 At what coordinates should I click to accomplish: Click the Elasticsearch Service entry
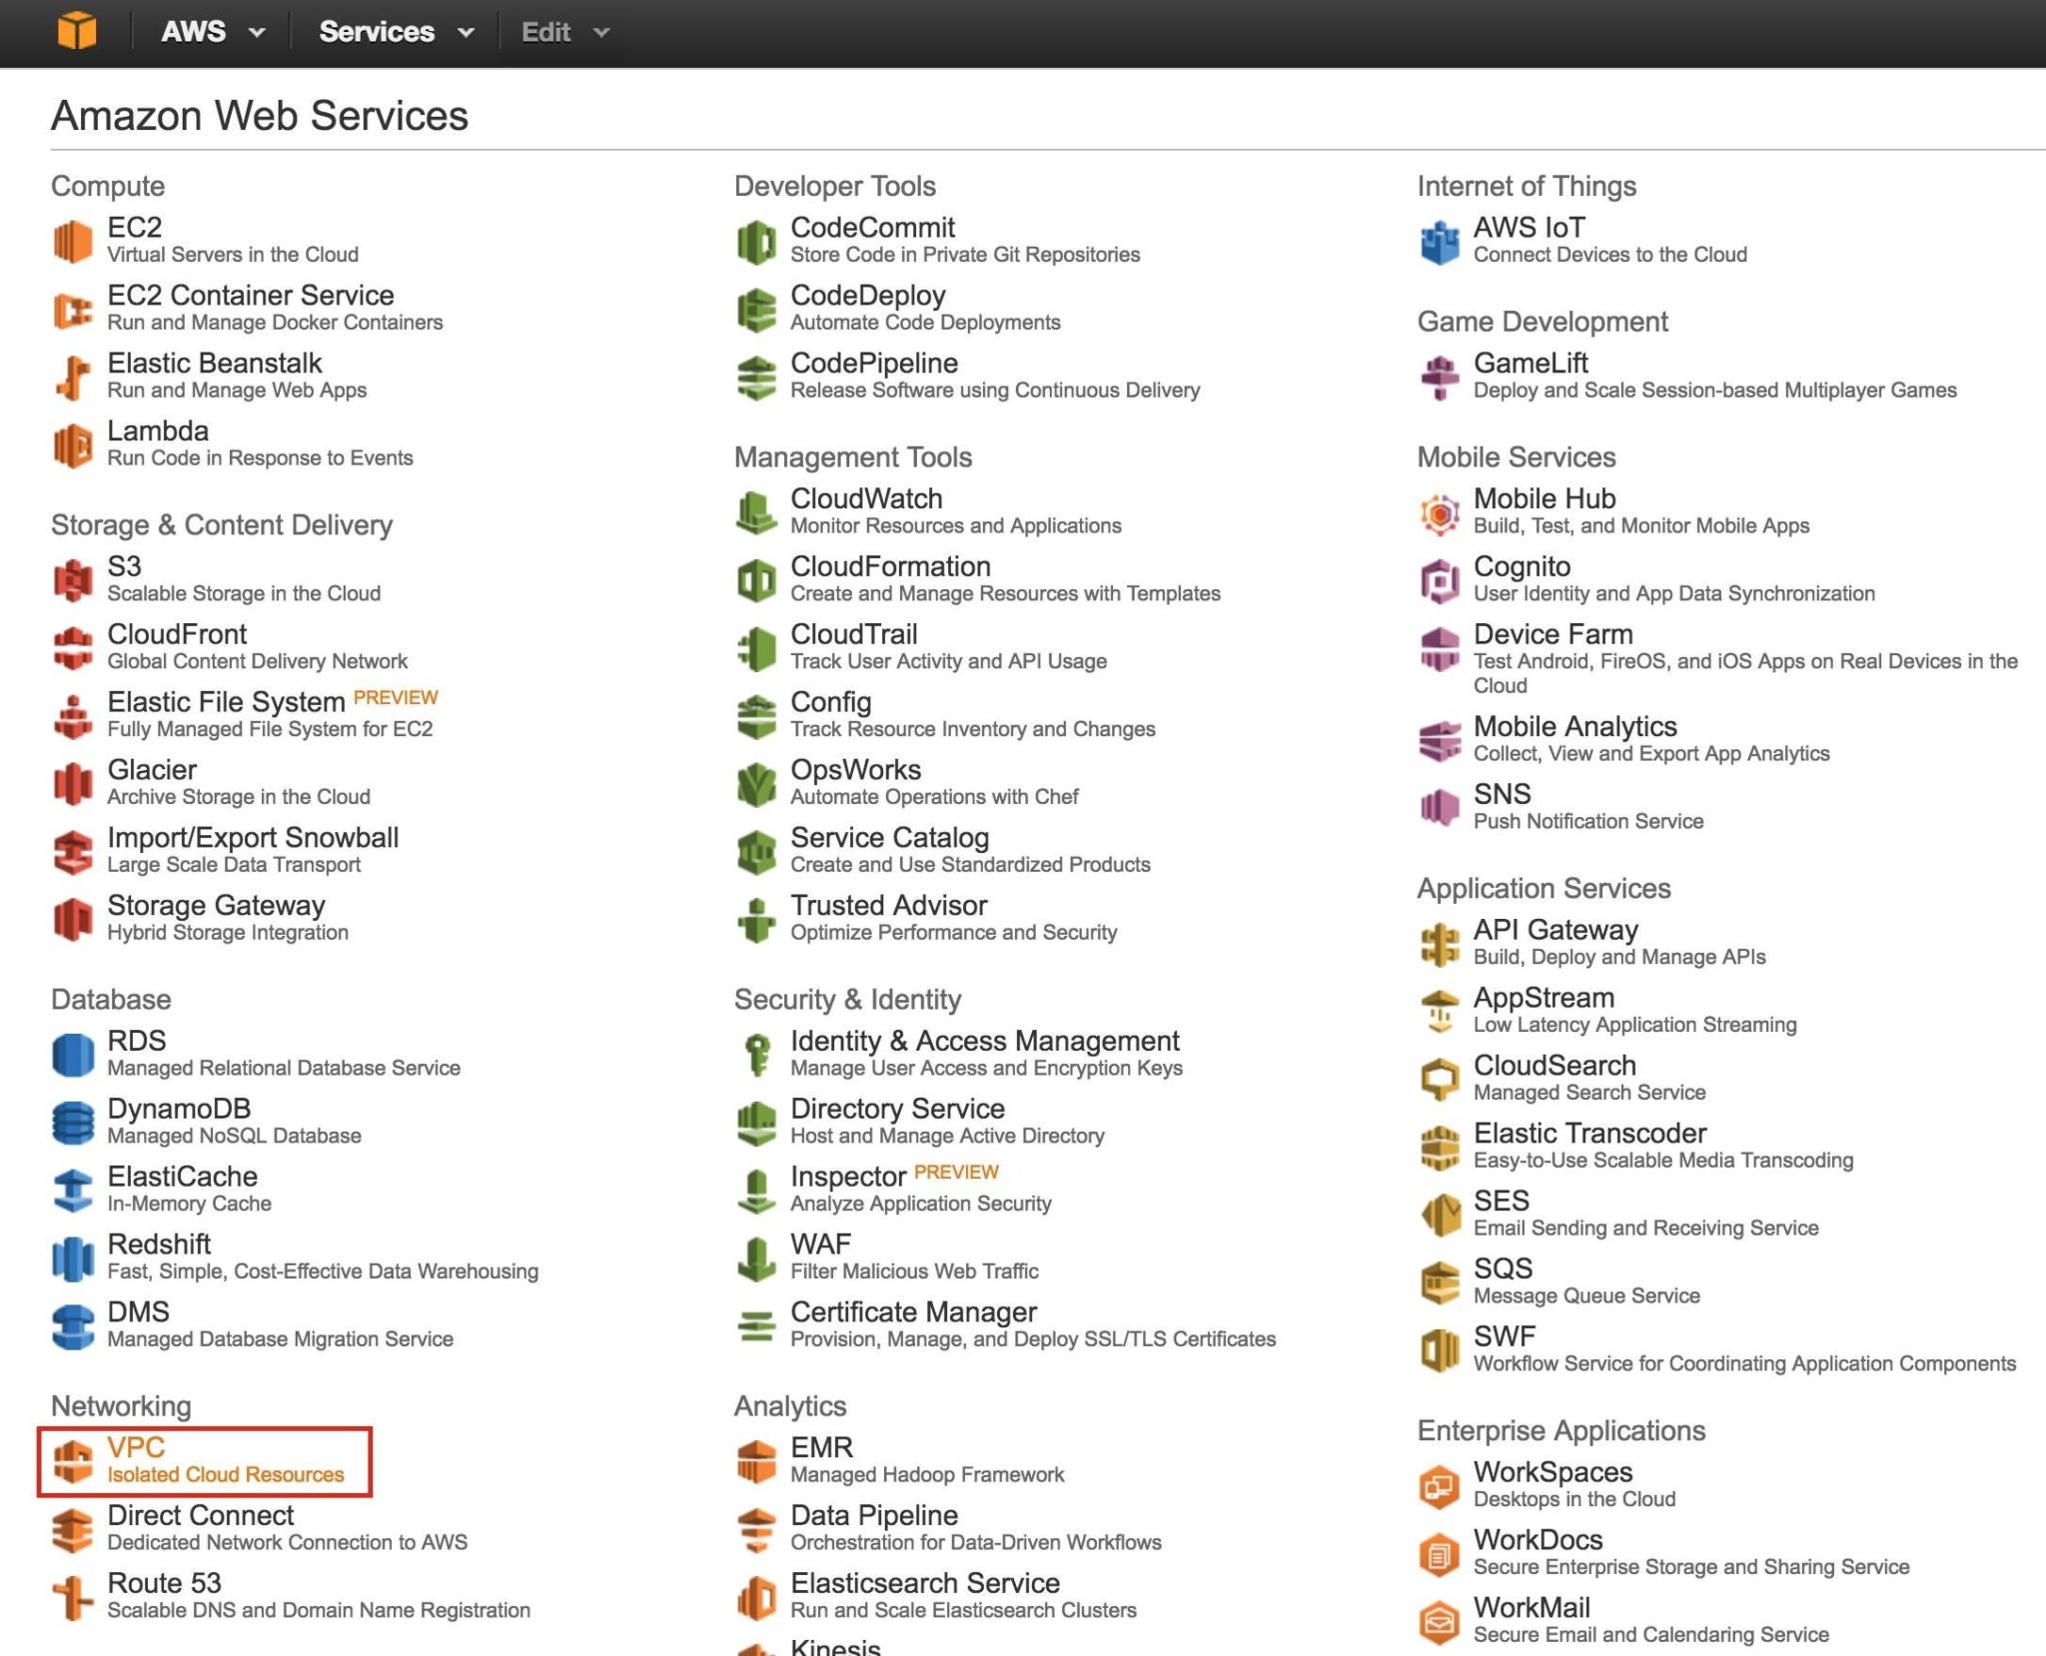coord(924,1582)
